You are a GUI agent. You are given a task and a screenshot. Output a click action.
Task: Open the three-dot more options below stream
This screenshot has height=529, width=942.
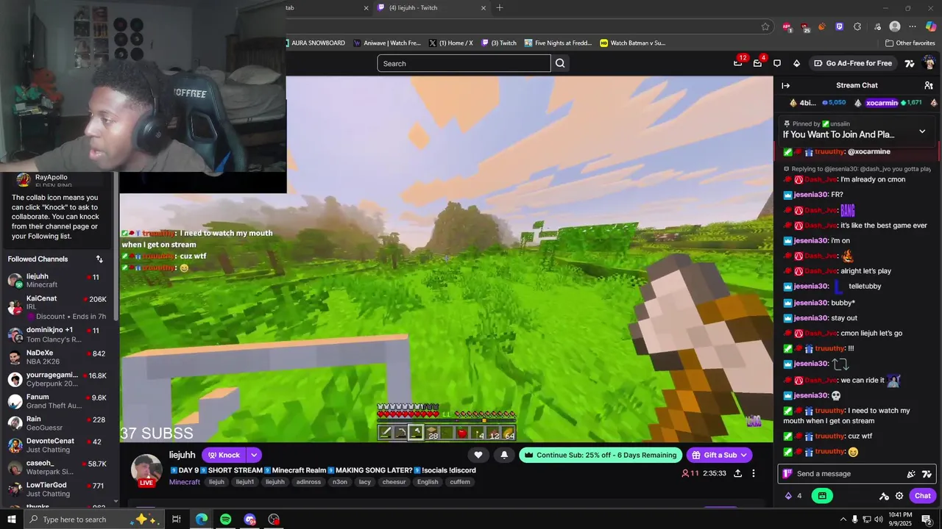pos(754,473)
